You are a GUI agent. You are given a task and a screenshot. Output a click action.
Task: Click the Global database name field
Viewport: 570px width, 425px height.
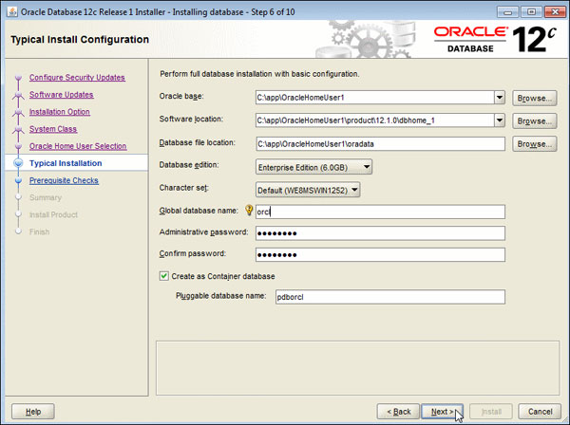click(380, 212)
